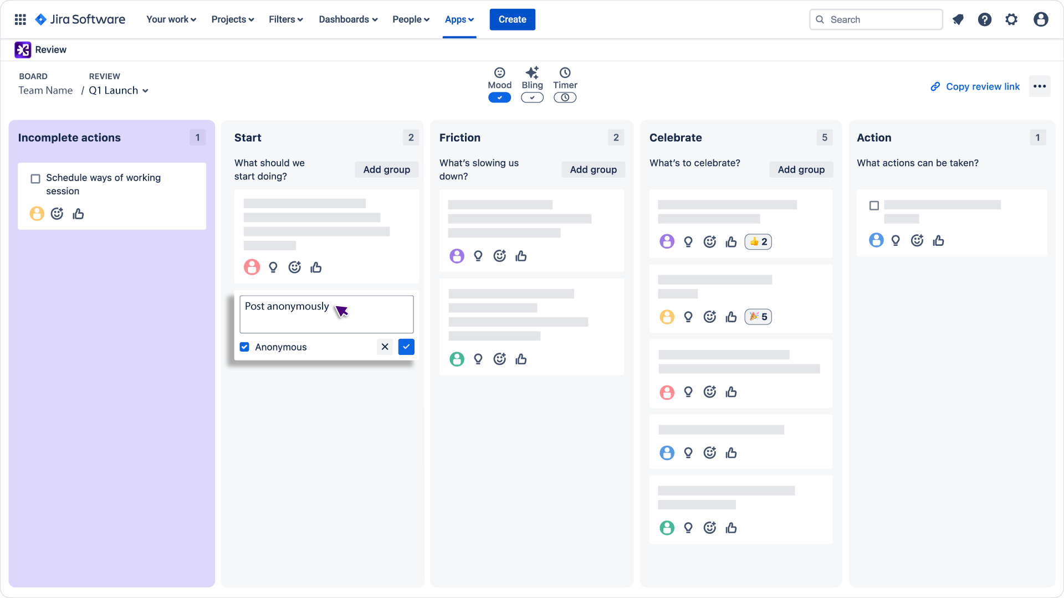Check Schedule ways of working session checkbox
Image resolution: width=1064 pixels, height=598 pixels.
(x=35, y=178)
